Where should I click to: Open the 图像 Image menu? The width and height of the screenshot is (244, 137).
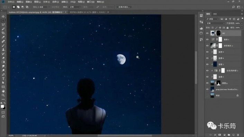pyautogui.click(x=29, y=2)
